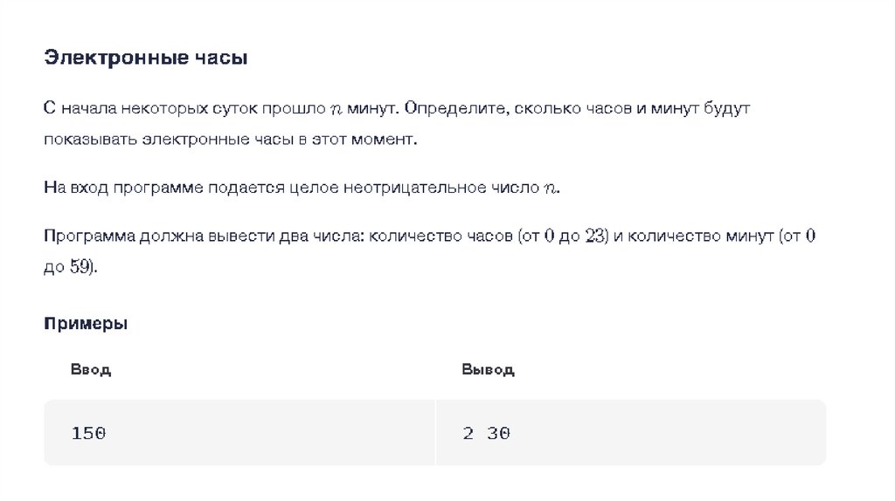Click the "Электронные часы" bold heading
895x501 pixels.
pos(146,59)
